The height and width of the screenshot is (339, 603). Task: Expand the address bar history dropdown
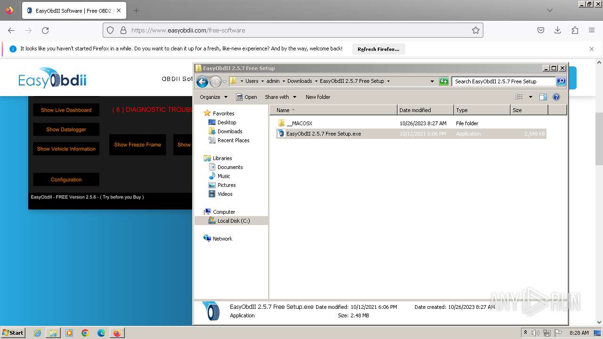pyautogui.click(x=432, y=81)
